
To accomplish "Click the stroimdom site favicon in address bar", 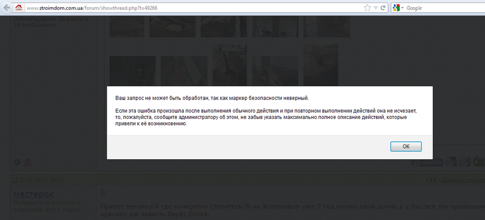I will (19, 8).
